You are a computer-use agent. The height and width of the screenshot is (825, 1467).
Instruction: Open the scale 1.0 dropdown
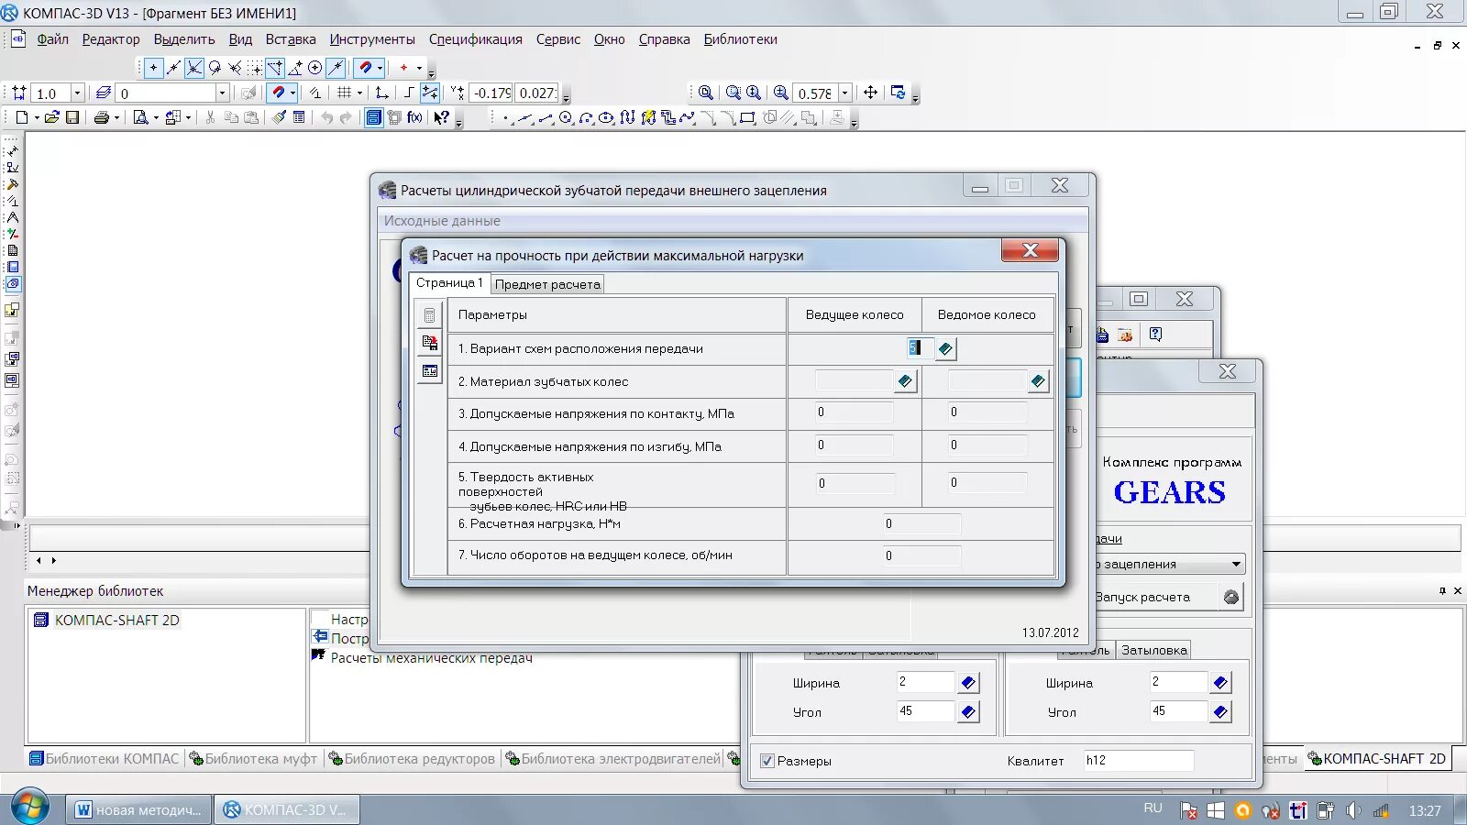77,93
